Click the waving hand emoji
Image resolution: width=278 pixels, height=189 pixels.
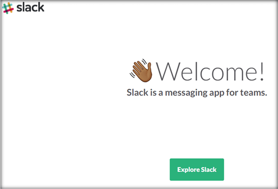[x=141, y=70]
